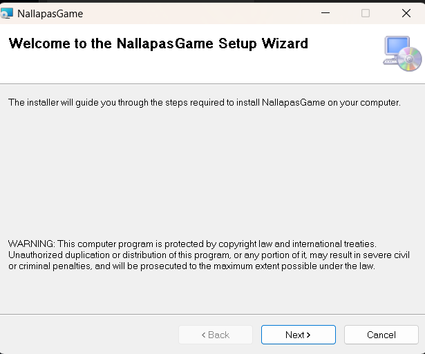Click the separator line above the buttons
This screenshot has height=354, width=425.
pos(207,314)
